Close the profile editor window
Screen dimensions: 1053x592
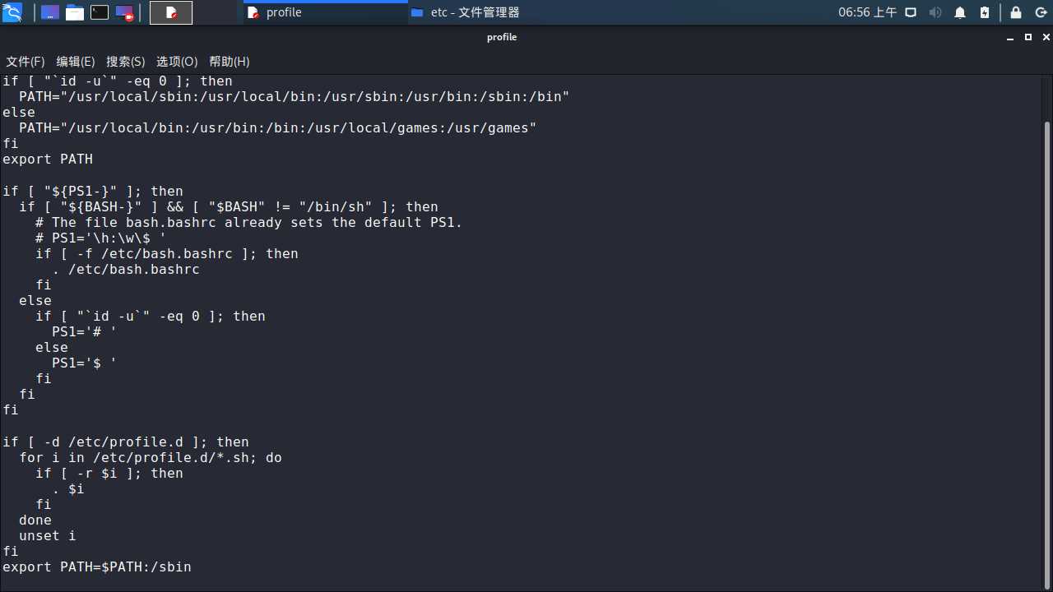[x=1046, y=38]
